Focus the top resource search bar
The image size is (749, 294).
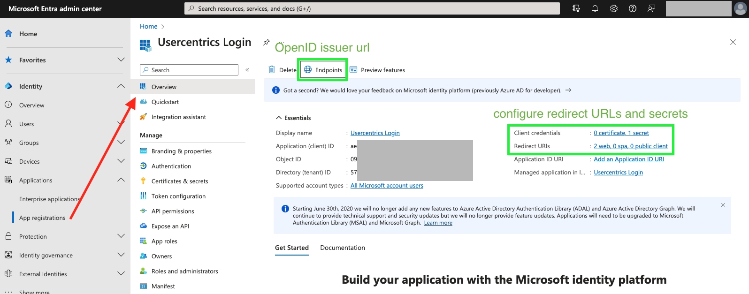tap(372, 8)
